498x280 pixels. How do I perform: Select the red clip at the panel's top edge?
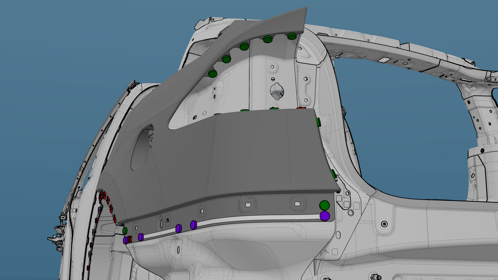[300, 108]
